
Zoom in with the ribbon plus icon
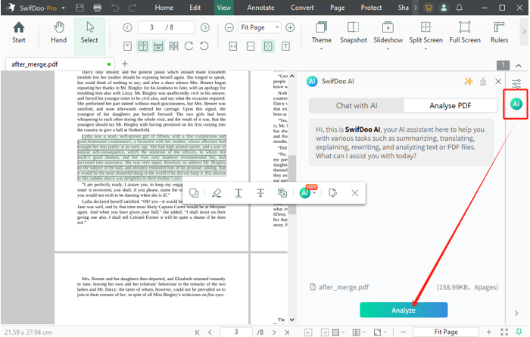pos(290,27)
